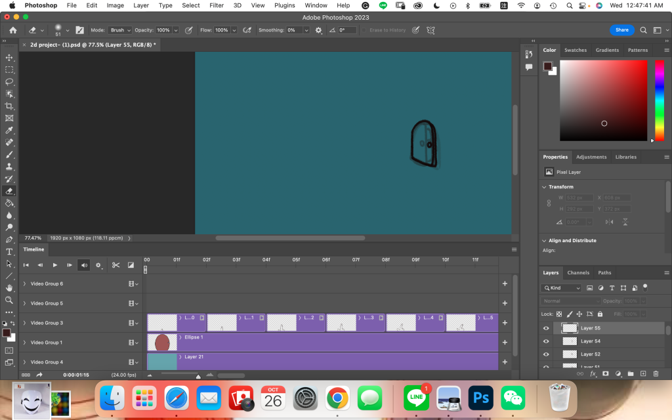Select the Move tool
The width and height of the screenshot is (672, 420).
9,58
